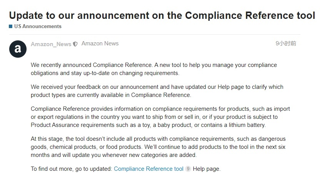Click the 'Help page.' text after the link
This screenshot has height=175, width=320.
pos(207,169)
